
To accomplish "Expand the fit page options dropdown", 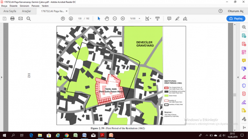I will pyautogui.click(x=150, y=18).
